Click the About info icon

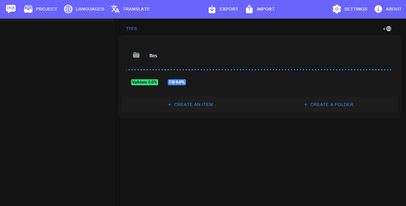pyautogui.click(x=378, y=9)
